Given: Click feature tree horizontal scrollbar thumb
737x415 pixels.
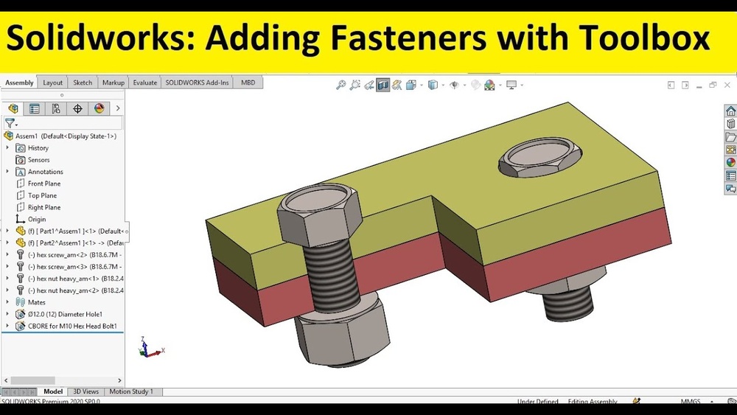Looking at the screenshot, I should coord(33,380).
